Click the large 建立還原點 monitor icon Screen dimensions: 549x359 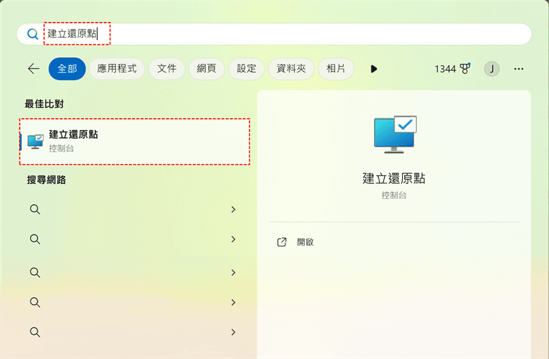pos(395,135)
